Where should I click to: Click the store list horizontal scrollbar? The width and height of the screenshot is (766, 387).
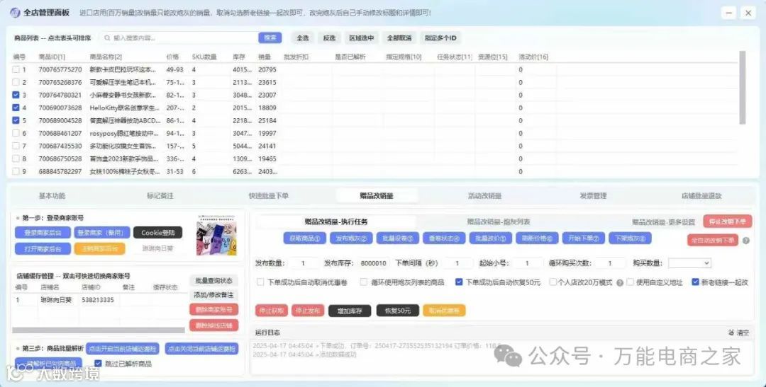[99, 330]
